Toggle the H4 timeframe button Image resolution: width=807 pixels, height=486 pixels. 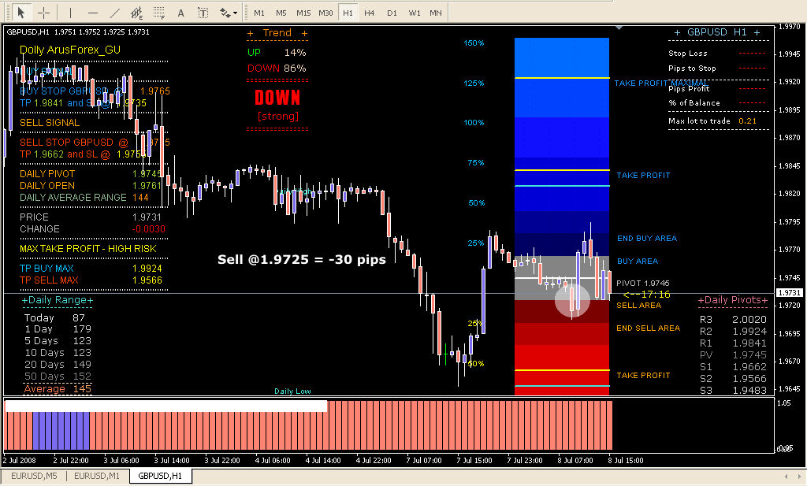370,13
